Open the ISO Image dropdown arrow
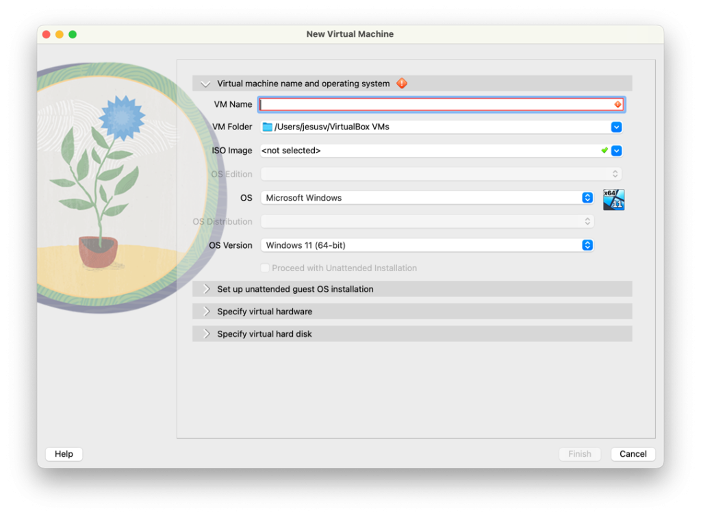The width and height of the screenshot is (701, 517). (x=616, y=151)
